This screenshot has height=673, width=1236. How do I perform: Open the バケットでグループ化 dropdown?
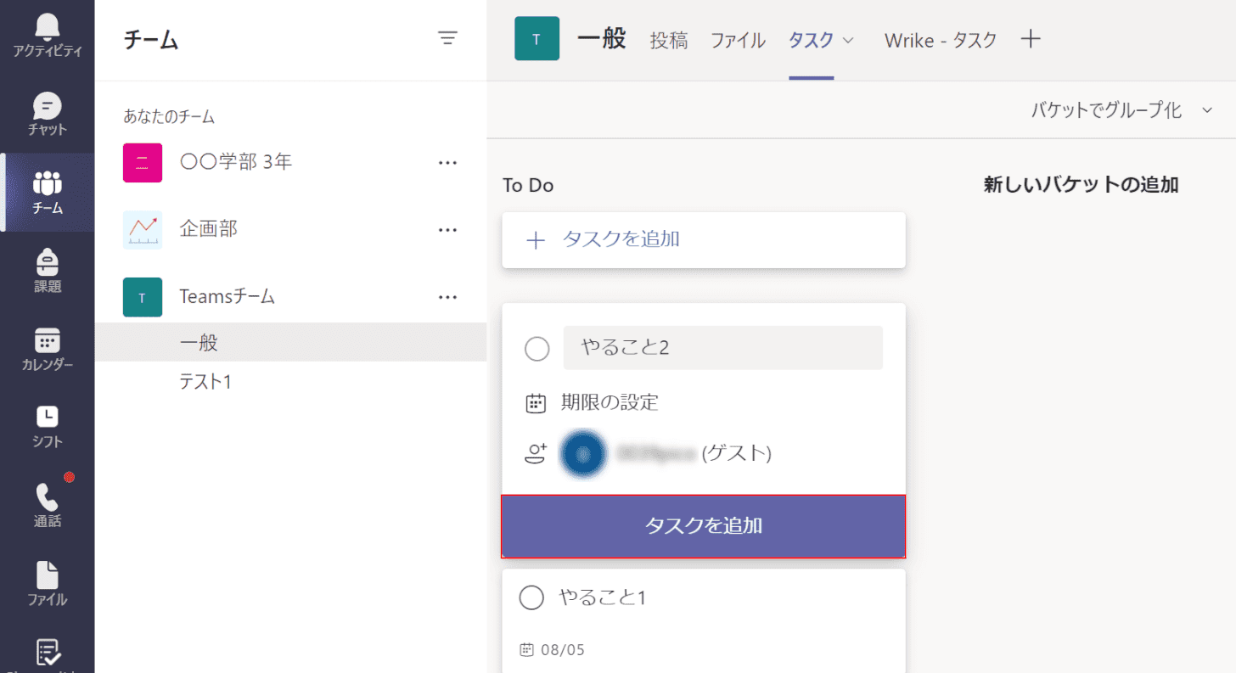point(1122,110)
